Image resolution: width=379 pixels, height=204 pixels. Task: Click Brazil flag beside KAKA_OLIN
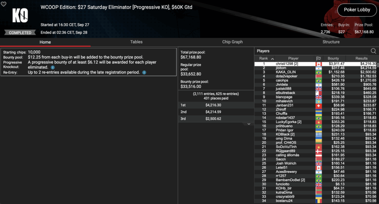[318, 72]
